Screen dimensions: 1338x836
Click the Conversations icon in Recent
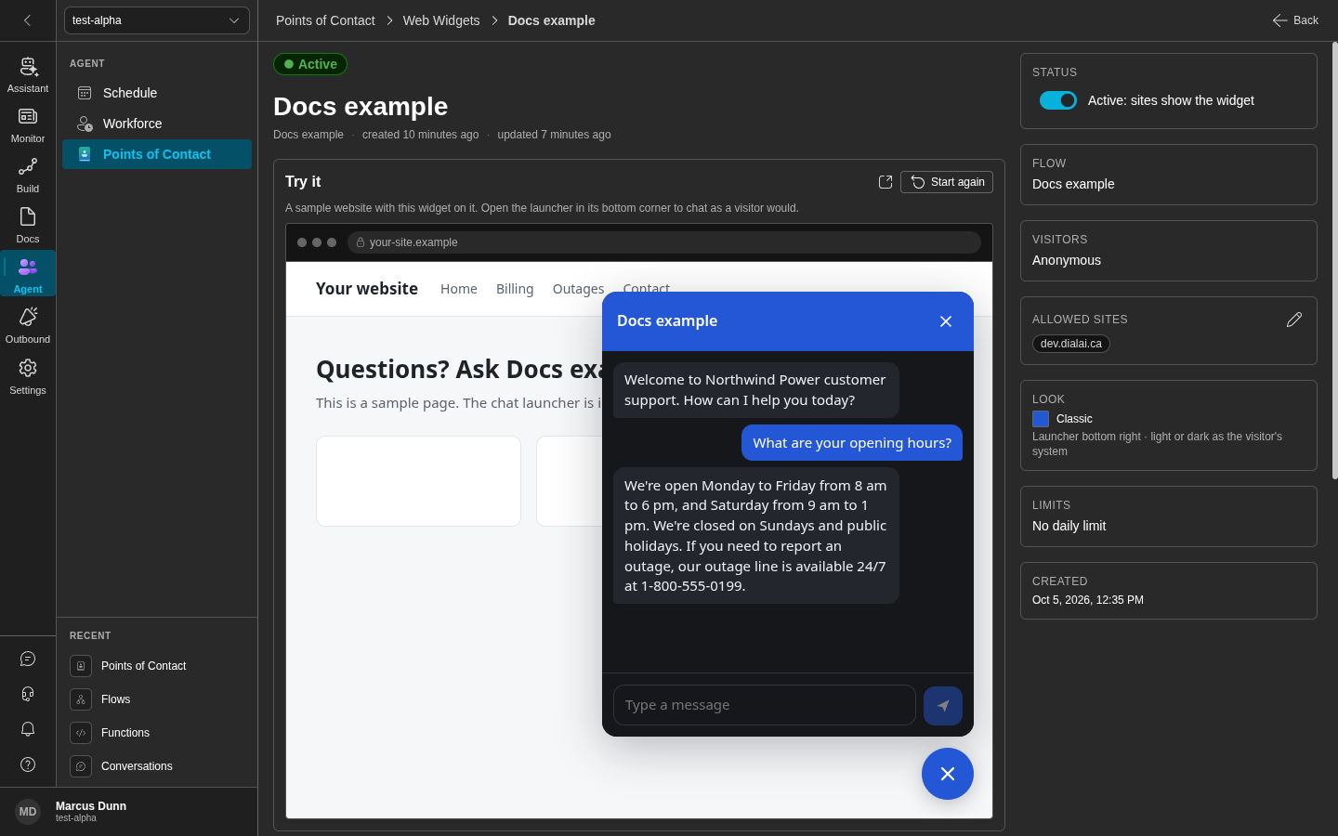[x=81, y=766]
